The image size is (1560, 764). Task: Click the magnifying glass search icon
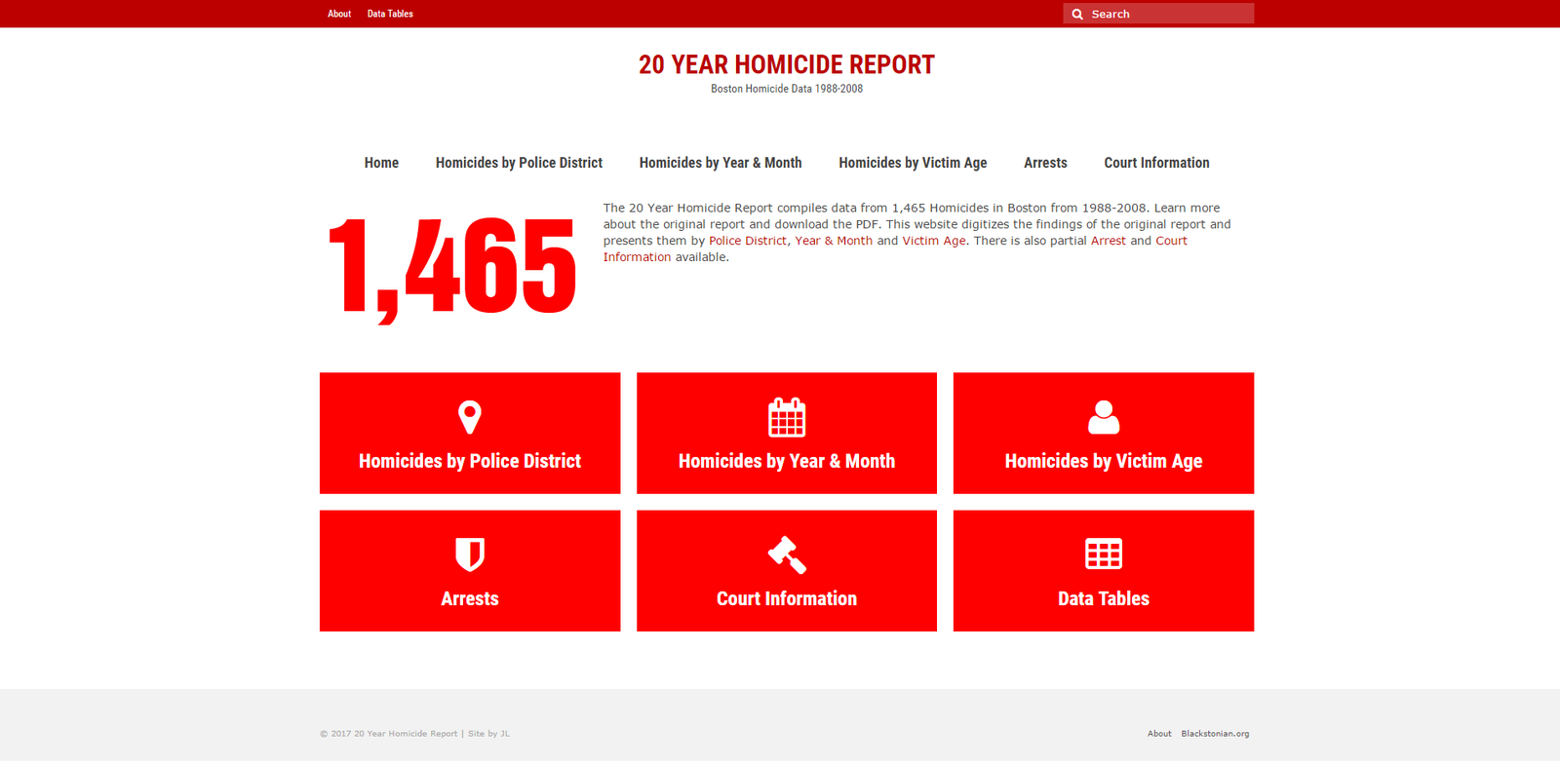(1077, 15)
